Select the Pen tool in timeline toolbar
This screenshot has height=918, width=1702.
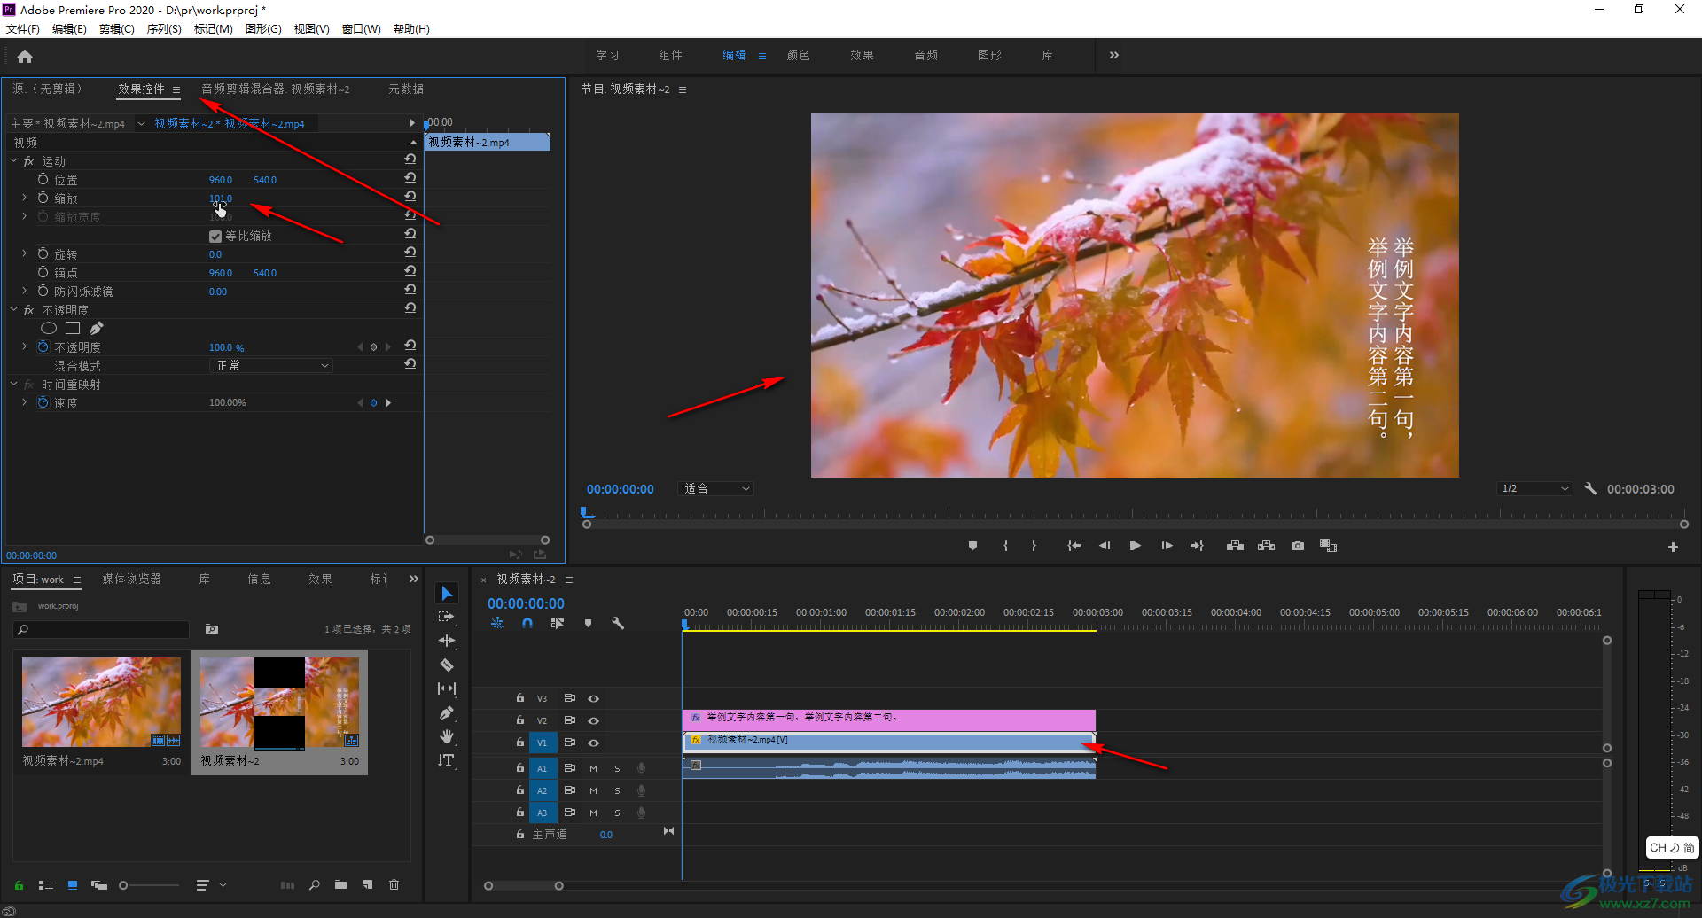click(447, 712)
